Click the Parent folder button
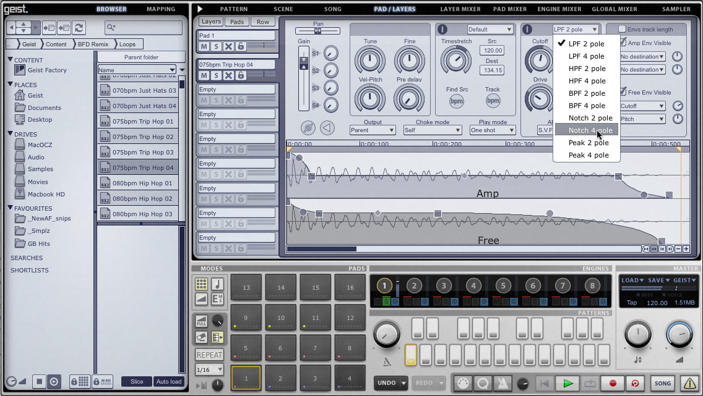The image size is (703, 396). 141,57
